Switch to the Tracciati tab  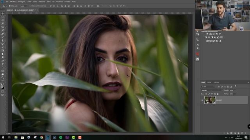point(216,82)
